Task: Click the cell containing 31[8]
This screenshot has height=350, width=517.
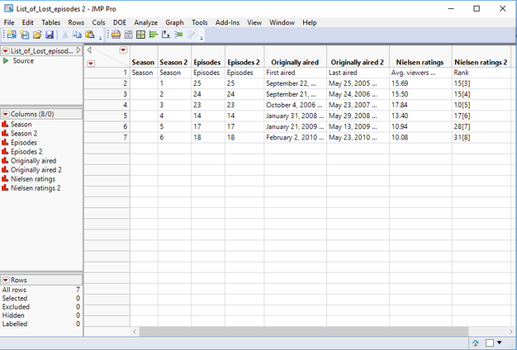Action: (x=481, y=137)
